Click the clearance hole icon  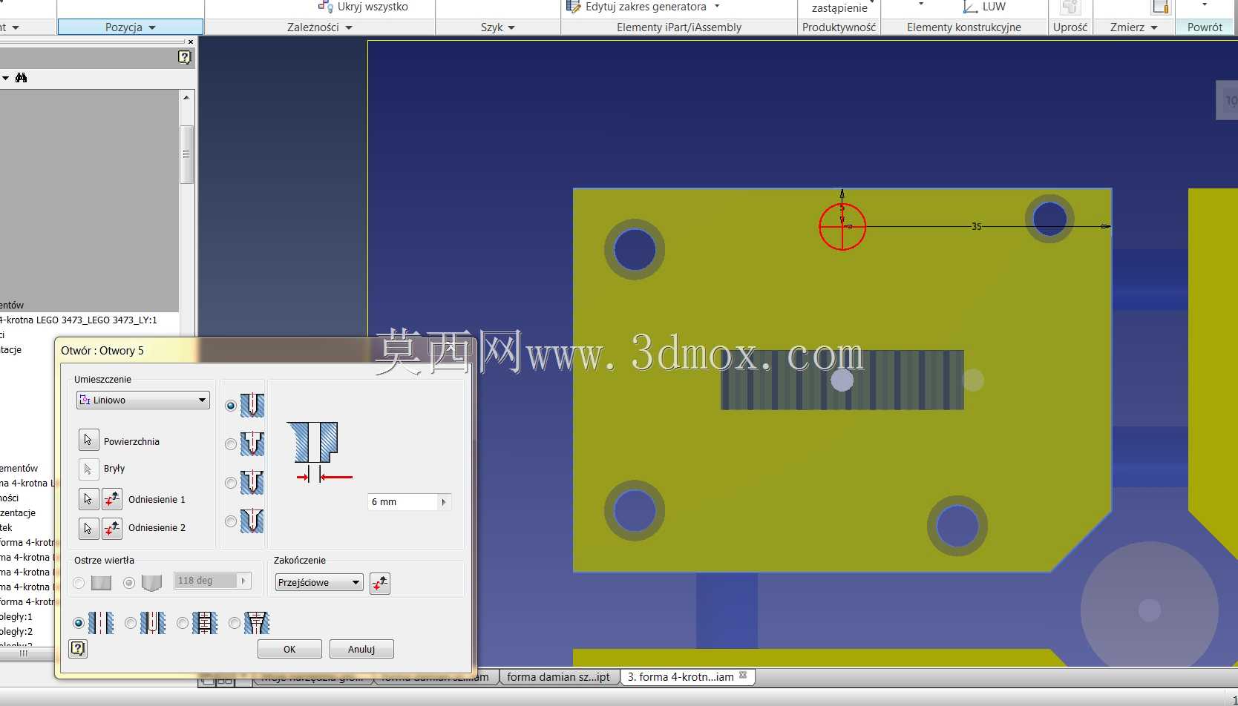point(153,623)
